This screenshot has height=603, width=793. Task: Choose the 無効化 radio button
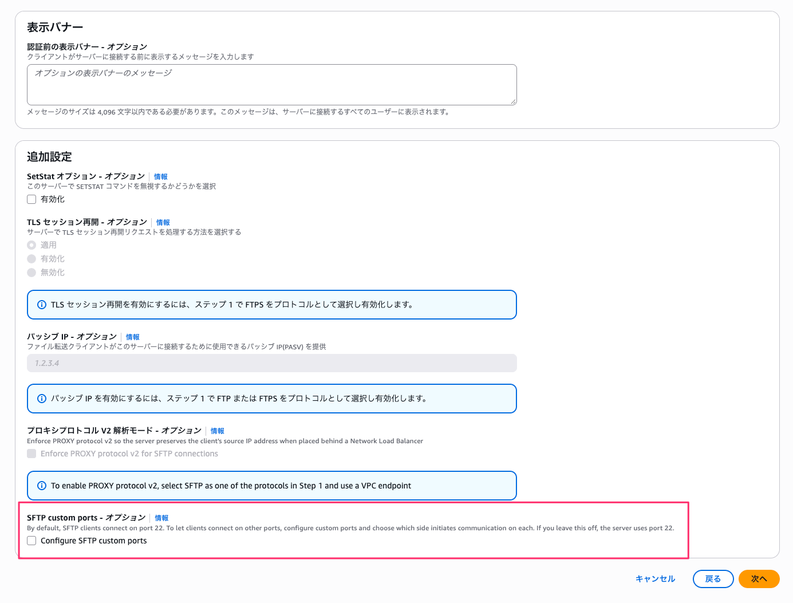31,273
